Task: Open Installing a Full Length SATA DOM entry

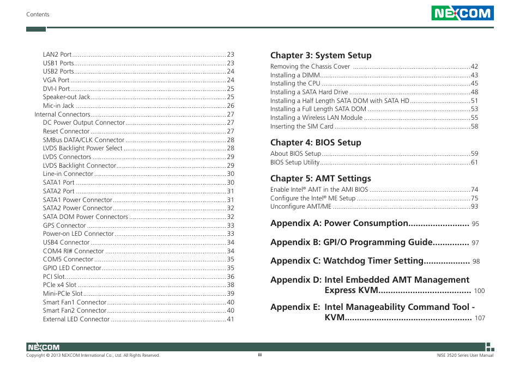Action: (374, 109)
